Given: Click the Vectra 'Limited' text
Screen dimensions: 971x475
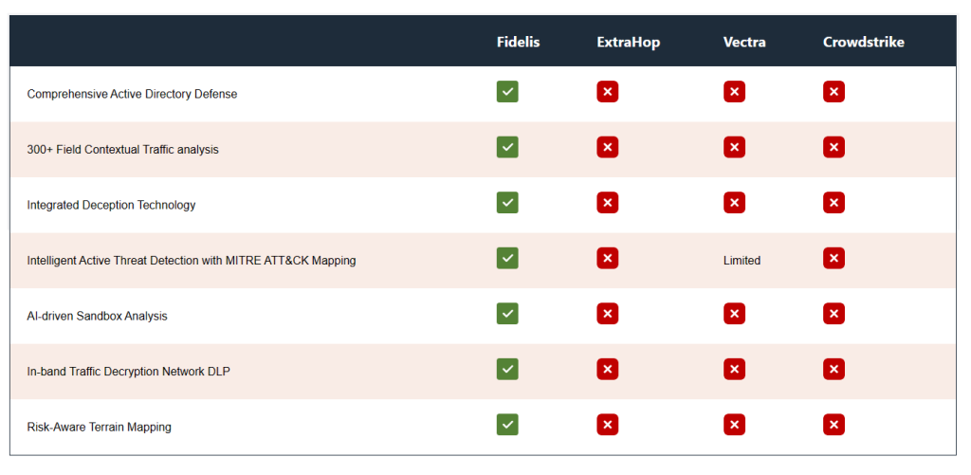Looking at the screenshot, I should [x=742, y=260].
